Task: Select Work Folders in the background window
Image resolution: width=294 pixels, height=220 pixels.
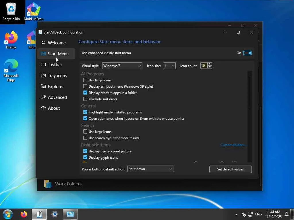Action: (x=68, y=184)
